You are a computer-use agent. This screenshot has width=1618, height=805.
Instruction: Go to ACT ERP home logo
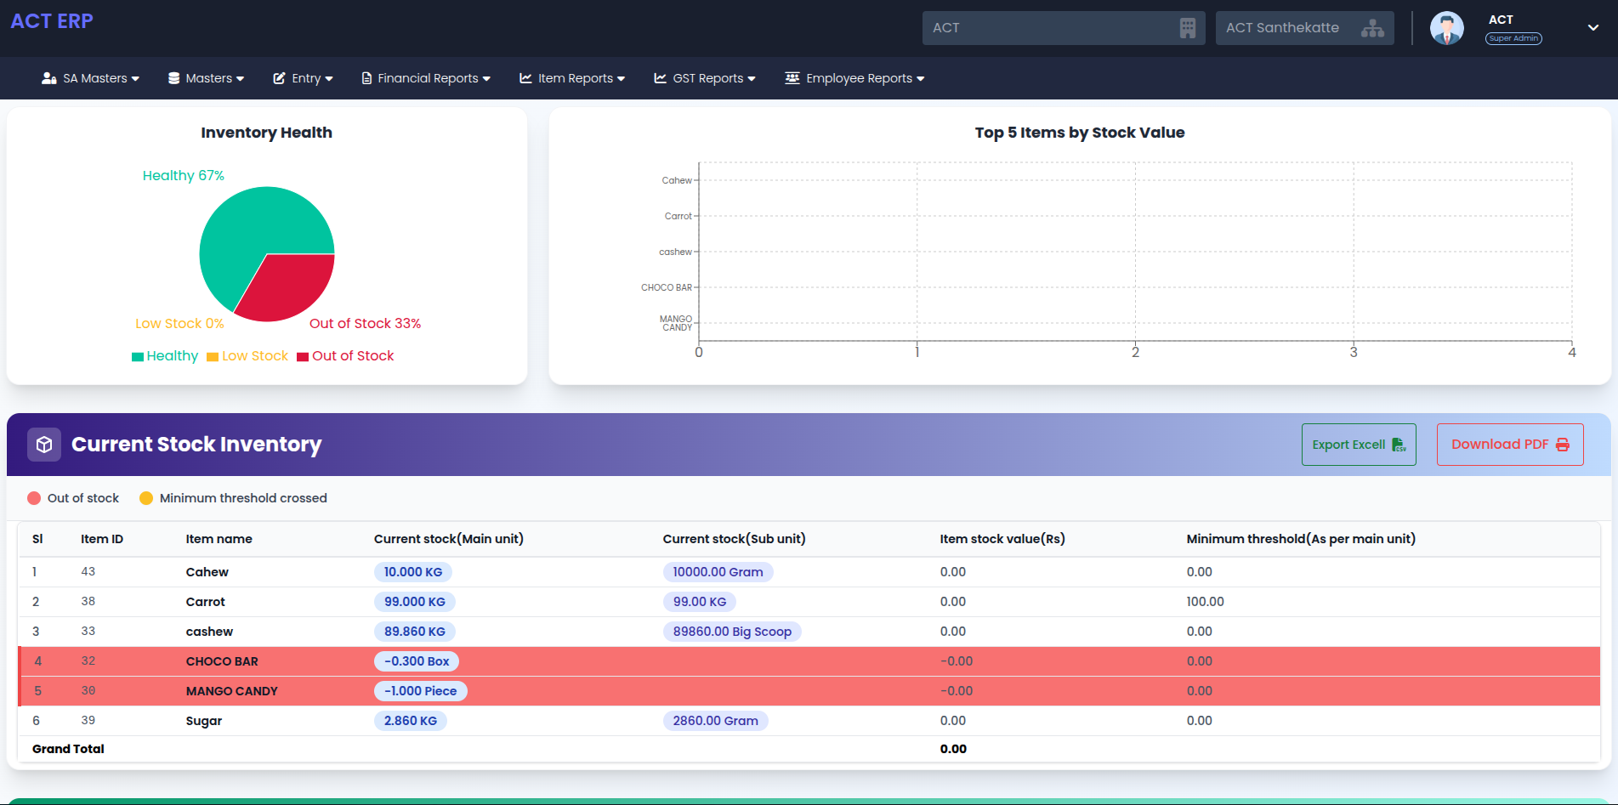point(52,21)
